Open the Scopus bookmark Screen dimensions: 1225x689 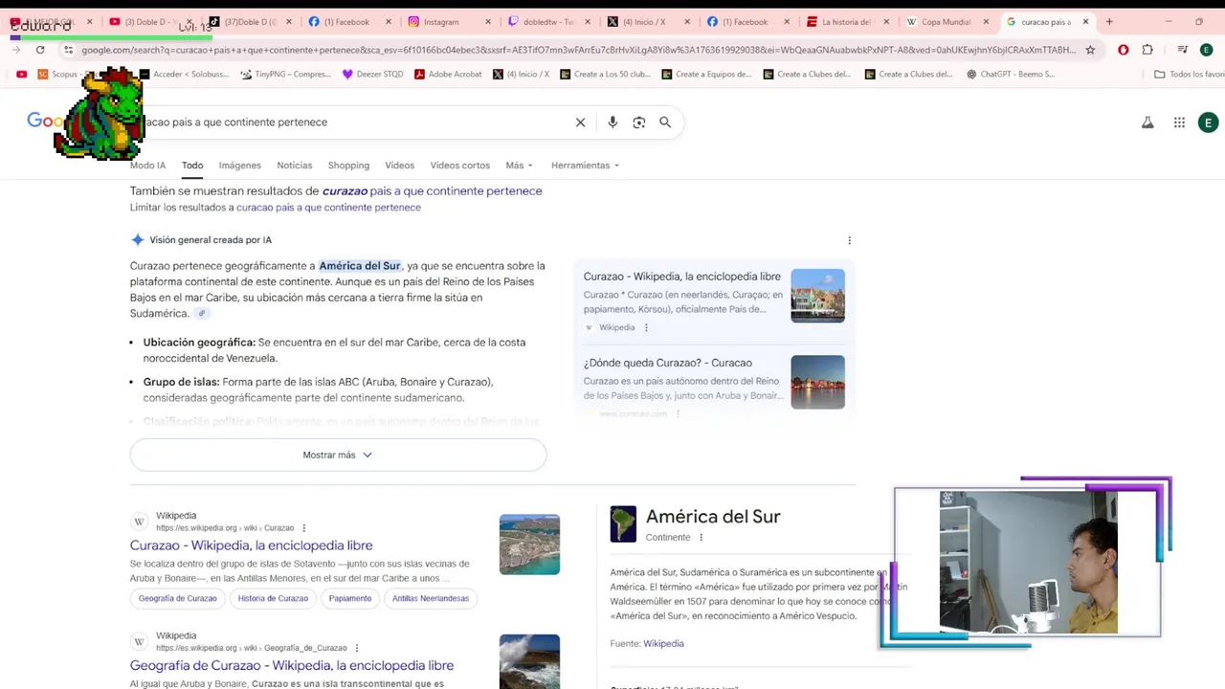[57, 74]
